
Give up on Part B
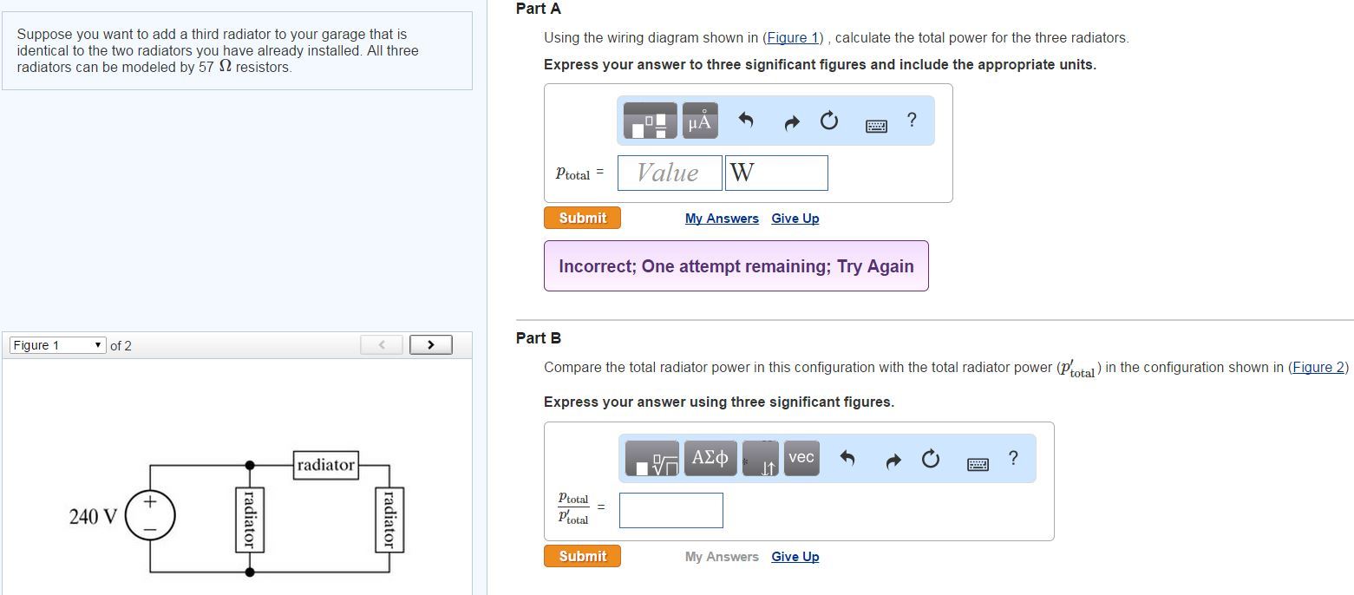[x=795, y=557]
